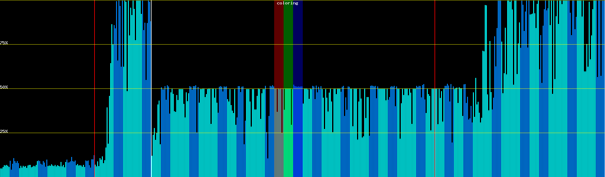The height and width of the screenshot is (177, 605).
Task: Click the "coloring" label at the top
Action: [287, 3]
